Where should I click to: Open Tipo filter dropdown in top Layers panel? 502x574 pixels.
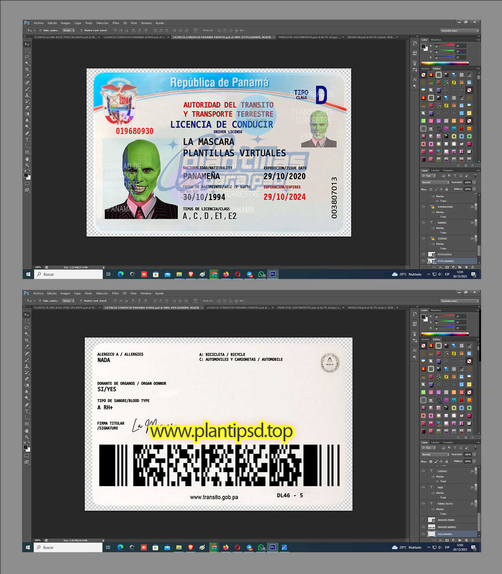pos(429,176)
